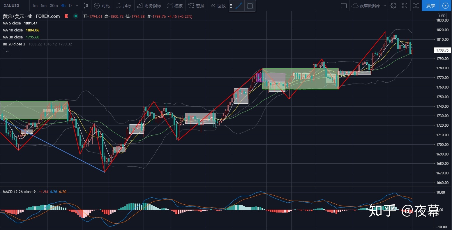Open chart settings gear icon
This screenshot has width=452, height=230.
click(393, 6)
